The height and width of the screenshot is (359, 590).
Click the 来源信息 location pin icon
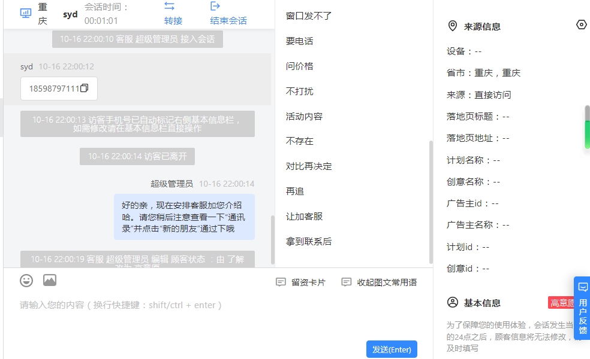pos(452,26)
